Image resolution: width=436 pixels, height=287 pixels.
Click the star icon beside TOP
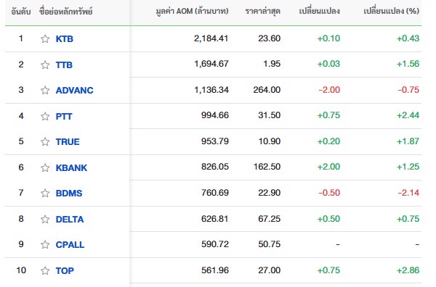(45, 270)
